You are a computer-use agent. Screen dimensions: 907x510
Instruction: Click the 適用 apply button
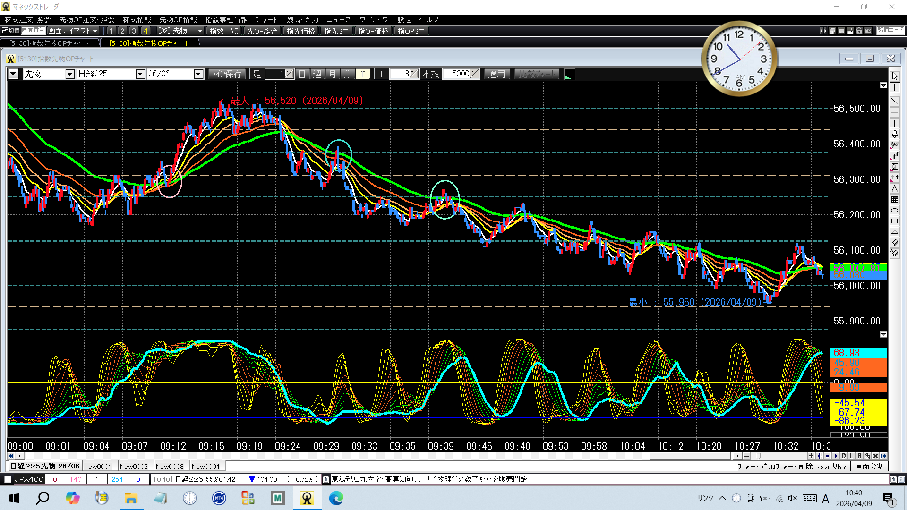[x=496, y=74]
